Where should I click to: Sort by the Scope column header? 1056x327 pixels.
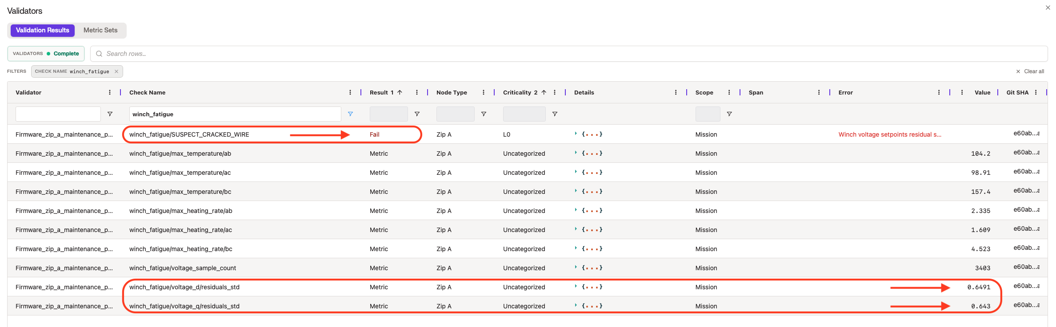point(704,92)
